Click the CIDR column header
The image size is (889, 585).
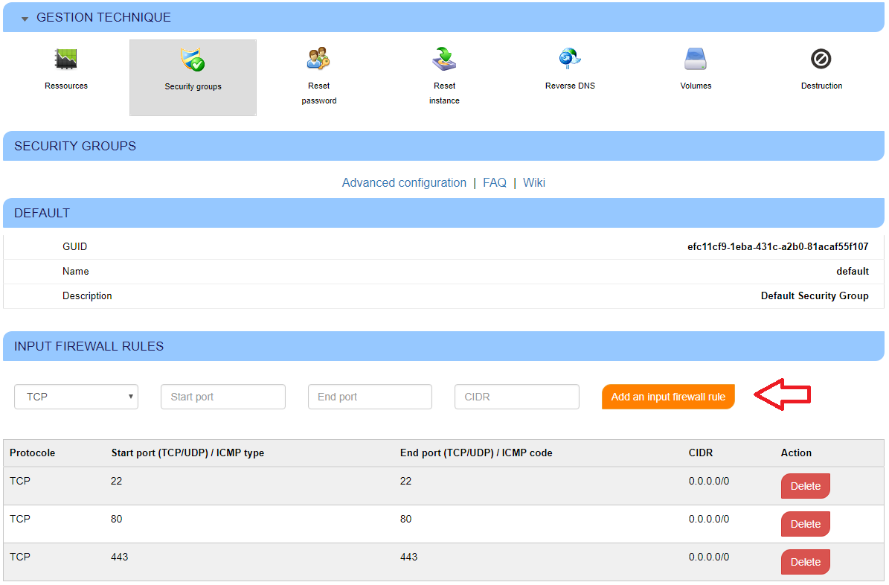pos(701,453)
